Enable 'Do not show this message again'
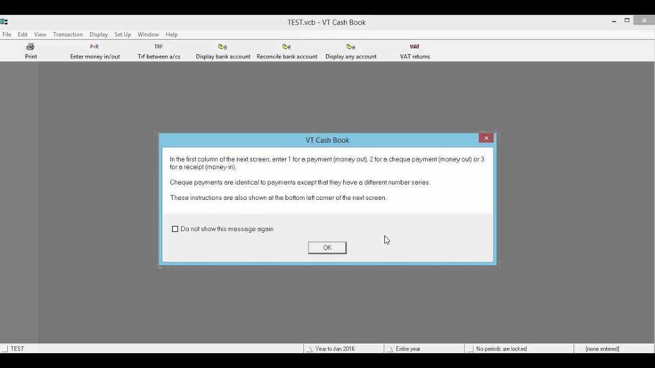The width and height of the screenshot is (655, 368). 175,229
